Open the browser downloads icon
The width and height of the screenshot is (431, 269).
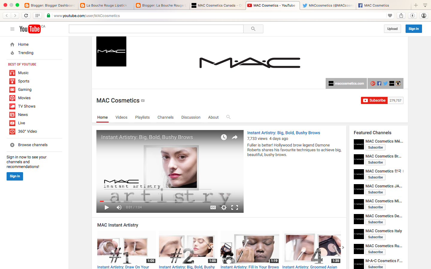(412, 16)
